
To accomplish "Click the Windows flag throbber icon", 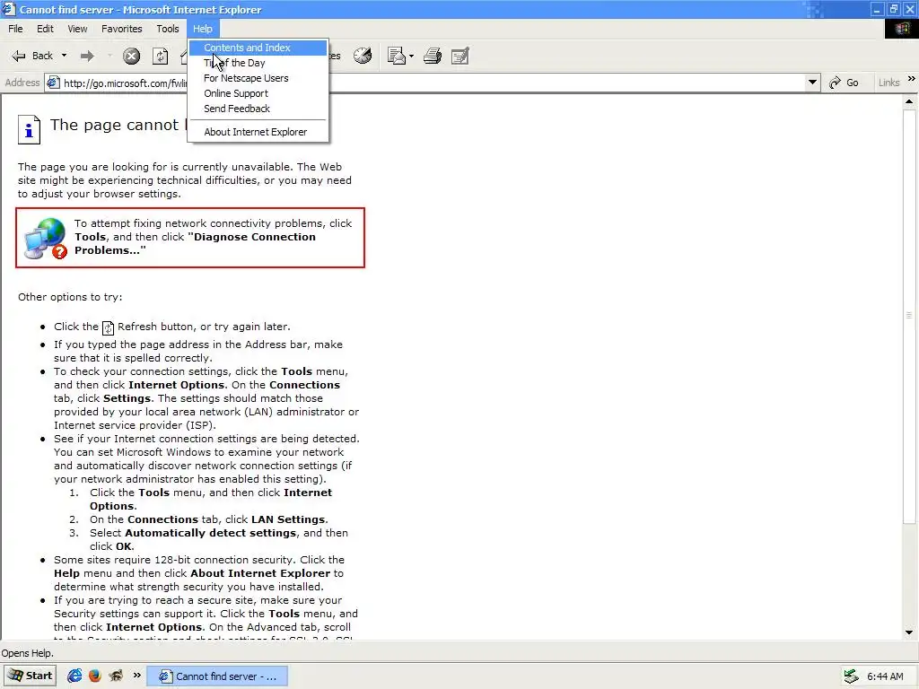I will 901,29.
